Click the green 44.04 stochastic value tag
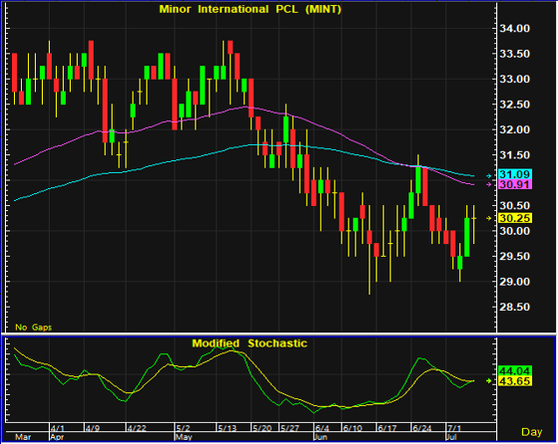The width and height of the screenshot is (558, 444). pyautogui.click(x=515, y=370)
